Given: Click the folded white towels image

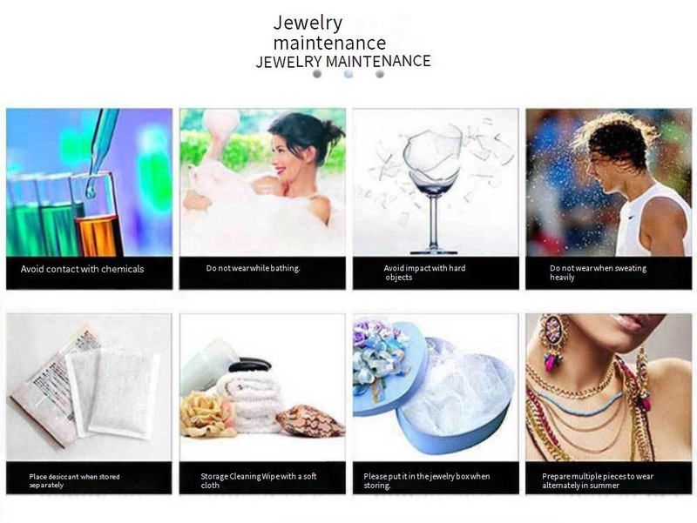Looking at the screenshot, I should (x=262, y=387).
